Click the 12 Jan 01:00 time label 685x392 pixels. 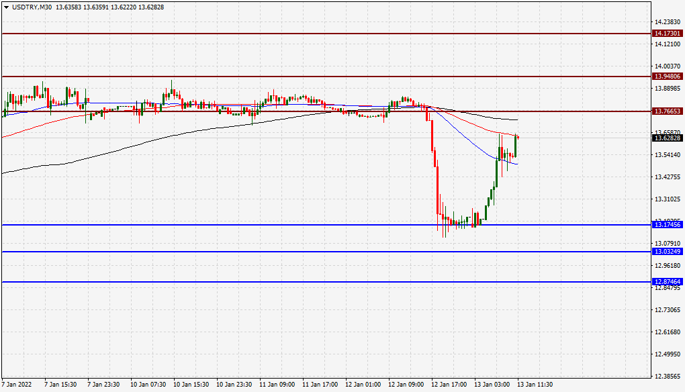point(363,385)
